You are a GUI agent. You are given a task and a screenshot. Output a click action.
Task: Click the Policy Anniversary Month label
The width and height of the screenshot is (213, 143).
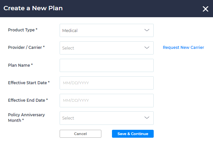tap(26, 118)
